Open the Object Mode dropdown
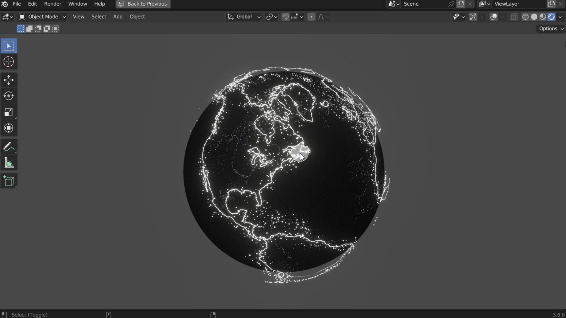This screenshot has width=566, height=318. click(x=42, y=17)
